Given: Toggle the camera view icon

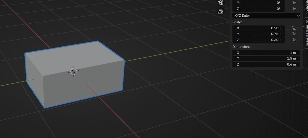Looking at the screenshot, I should (x=221, y=2).
